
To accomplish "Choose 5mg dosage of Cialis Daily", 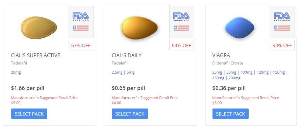I will tap(130, 73).
